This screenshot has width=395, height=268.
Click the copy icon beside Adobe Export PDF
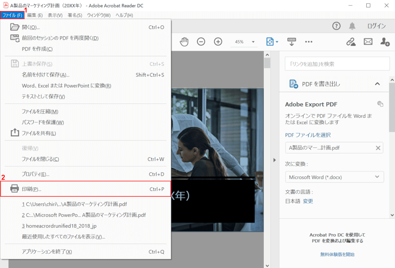pos(380,104)
